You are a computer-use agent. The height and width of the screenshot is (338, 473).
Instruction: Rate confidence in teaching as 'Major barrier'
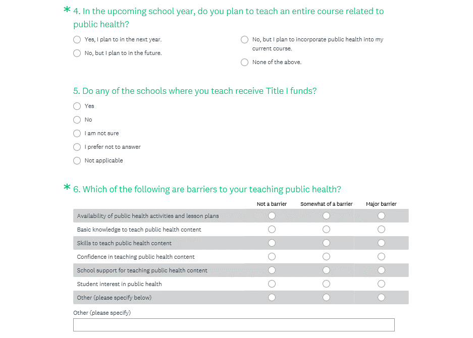pyautogui.click(x=381, y=257)
